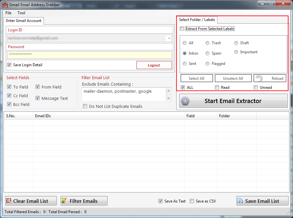Click the Field column header

pyautogui.click(x=201, y=116)
